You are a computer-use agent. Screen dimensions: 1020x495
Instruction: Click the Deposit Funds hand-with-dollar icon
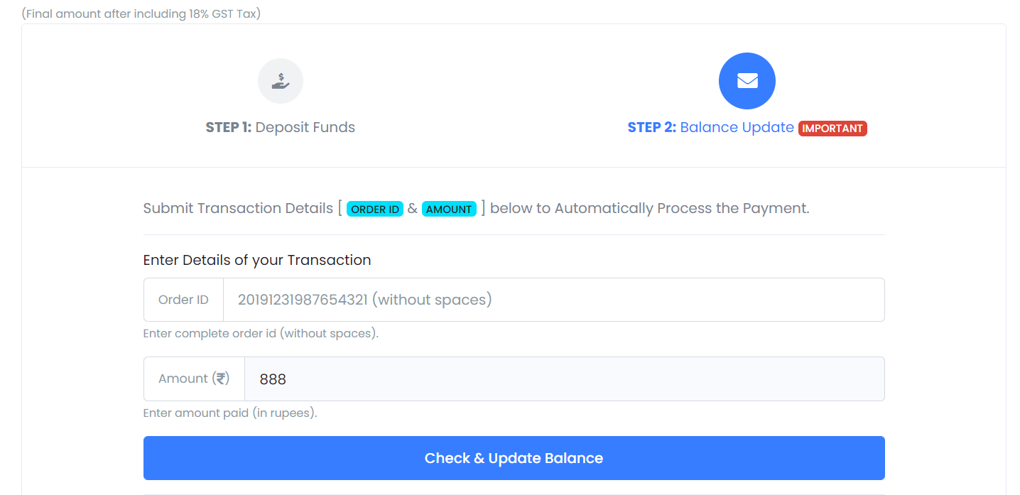point(281,81)
